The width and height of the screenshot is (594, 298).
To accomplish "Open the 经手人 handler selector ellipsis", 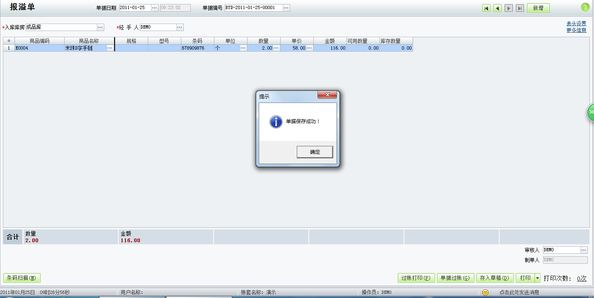I will pyautogui.click(x=180, y=27).
